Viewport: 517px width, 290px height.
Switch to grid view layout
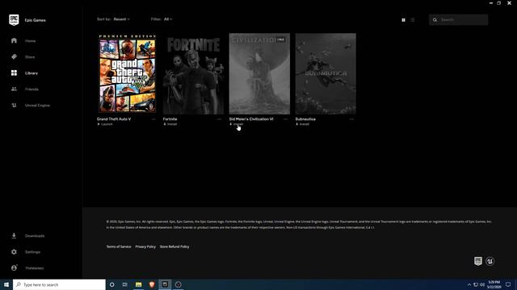click(403, 19)
